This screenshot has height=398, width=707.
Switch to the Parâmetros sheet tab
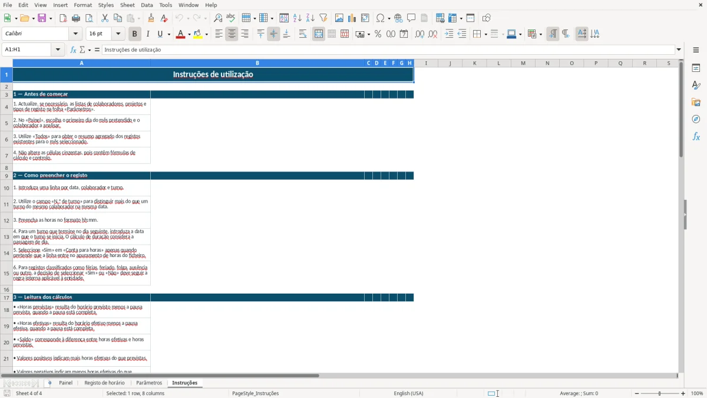[149, 383]
